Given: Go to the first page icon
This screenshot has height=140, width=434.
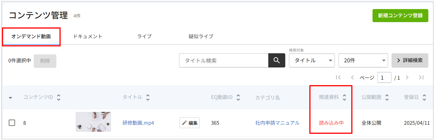Looking at the screenshot, I should pos(338,77).
